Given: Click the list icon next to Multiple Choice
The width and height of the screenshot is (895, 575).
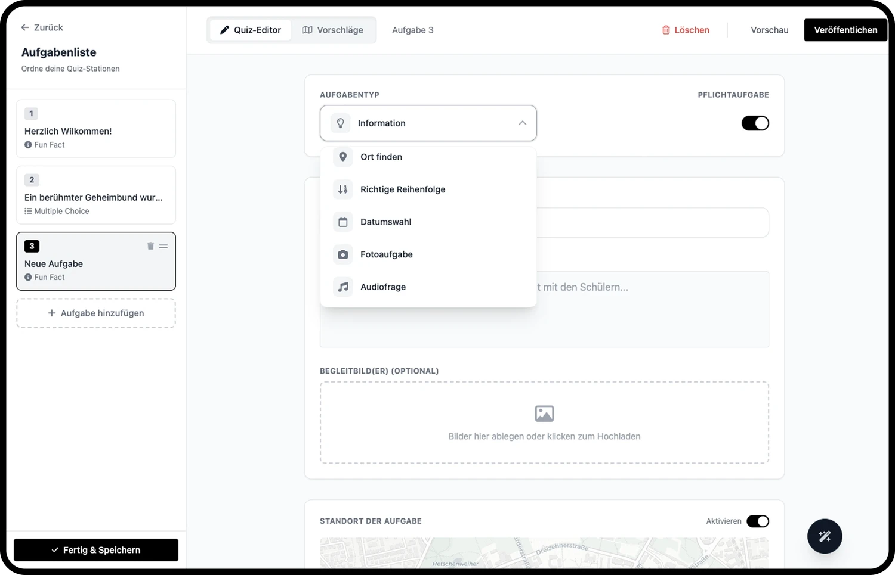Looking at the screenshot, I should coord(28,211).
